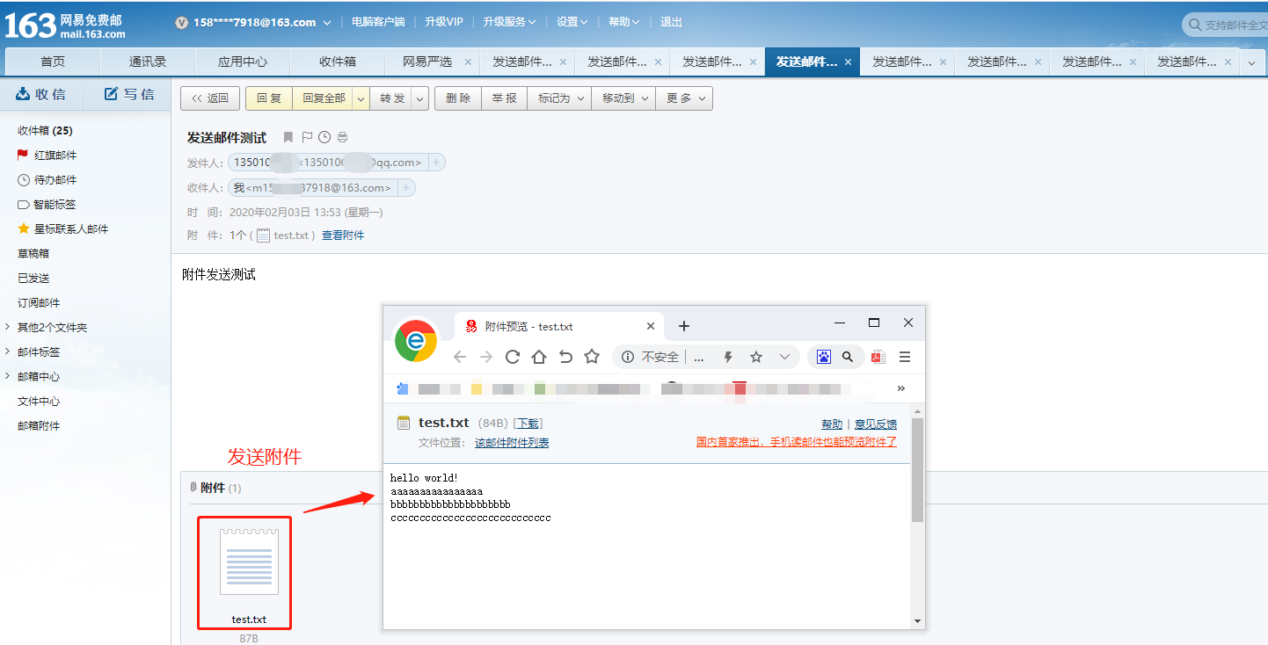This screenshot has width=1268, height=645.
Task: Open the forward options dropdown arrow
Action: point(420,98)
